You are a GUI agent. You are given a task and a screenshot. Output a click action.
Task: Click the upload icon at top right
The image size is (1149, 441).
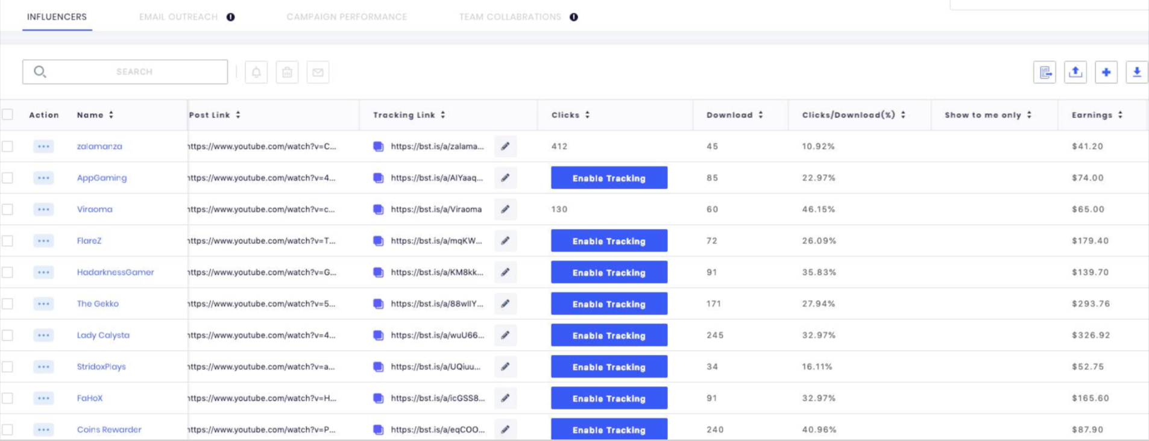[x=1075, y=72]
